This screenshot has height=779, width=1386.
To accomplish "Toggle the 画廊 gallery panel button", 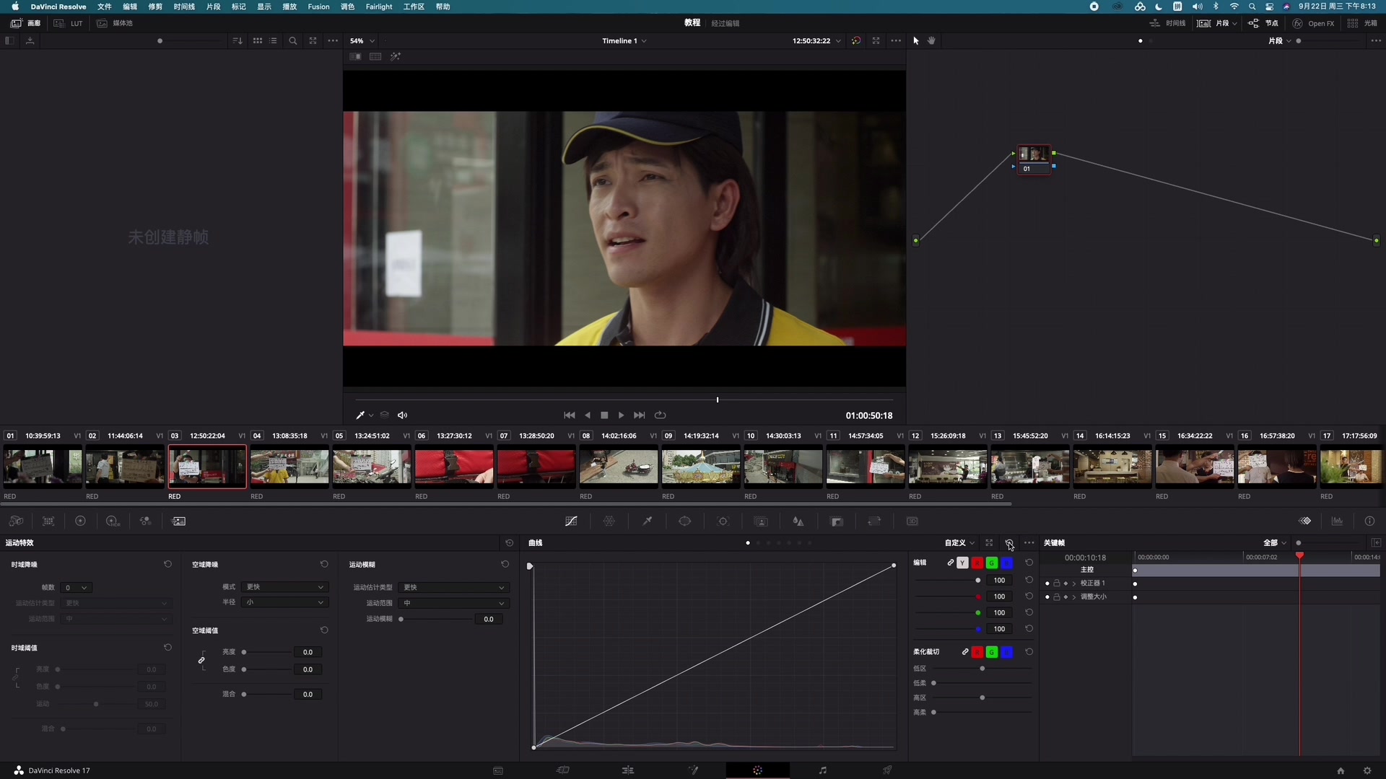I will [x=26, y=23].
